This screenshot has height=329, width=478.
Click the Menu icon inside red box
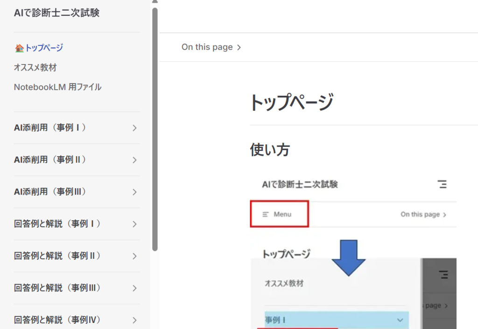(266, 215)
